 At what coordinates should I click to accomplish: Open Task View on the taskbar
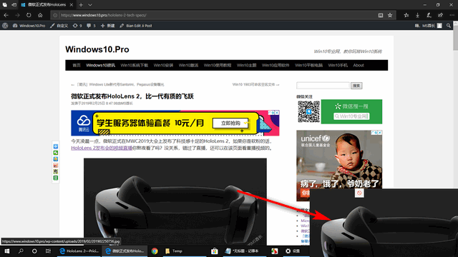point(48,251)
